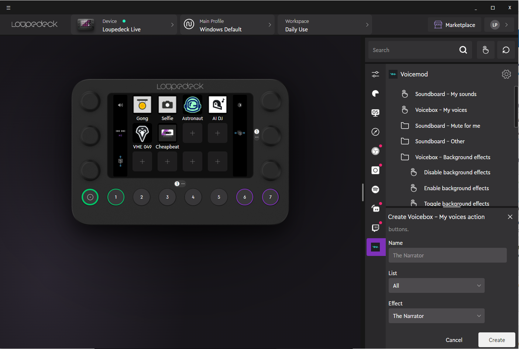The image size is (519, 349).
Task: Select the OS actions sidebar icon
Action: coord(375,113)
